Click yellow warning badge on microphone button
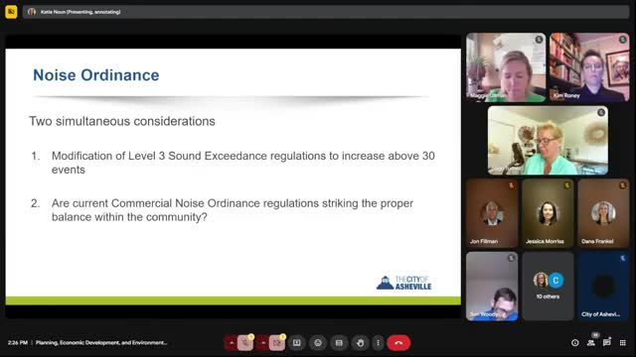The image size is (636, 357). tap(251, 337)
